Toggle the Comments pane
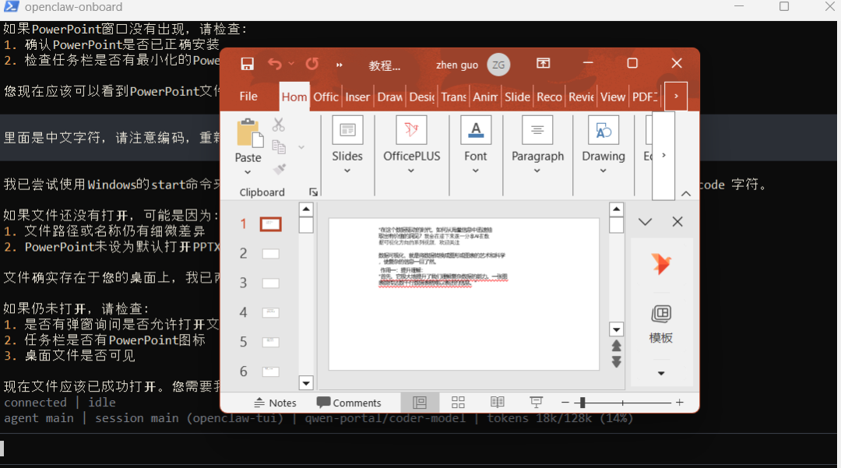 [x=350, y=402]
